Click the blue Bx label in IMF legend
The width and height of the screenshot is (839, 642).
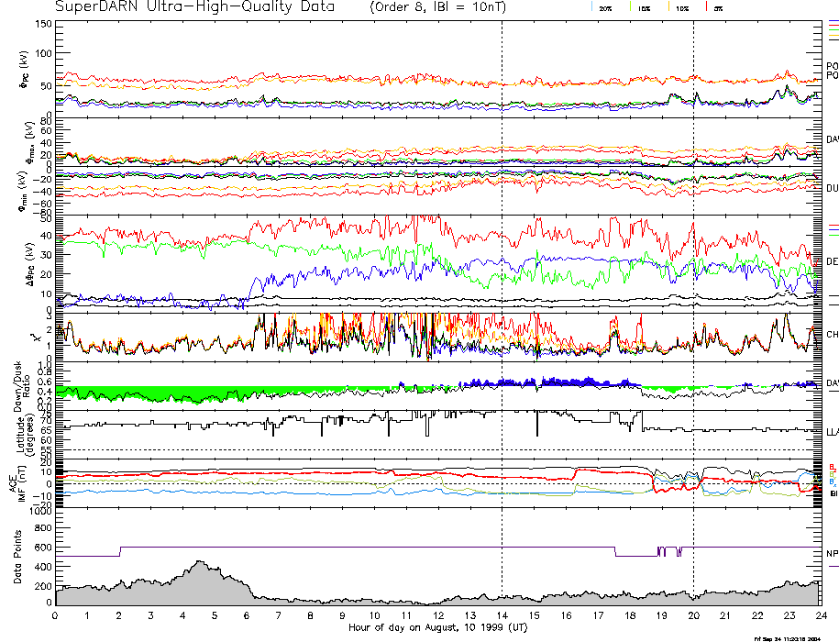pyautogui.click(x=833, y=483)
